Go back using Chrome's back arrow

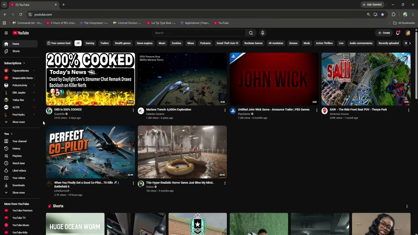coord(5,14)
